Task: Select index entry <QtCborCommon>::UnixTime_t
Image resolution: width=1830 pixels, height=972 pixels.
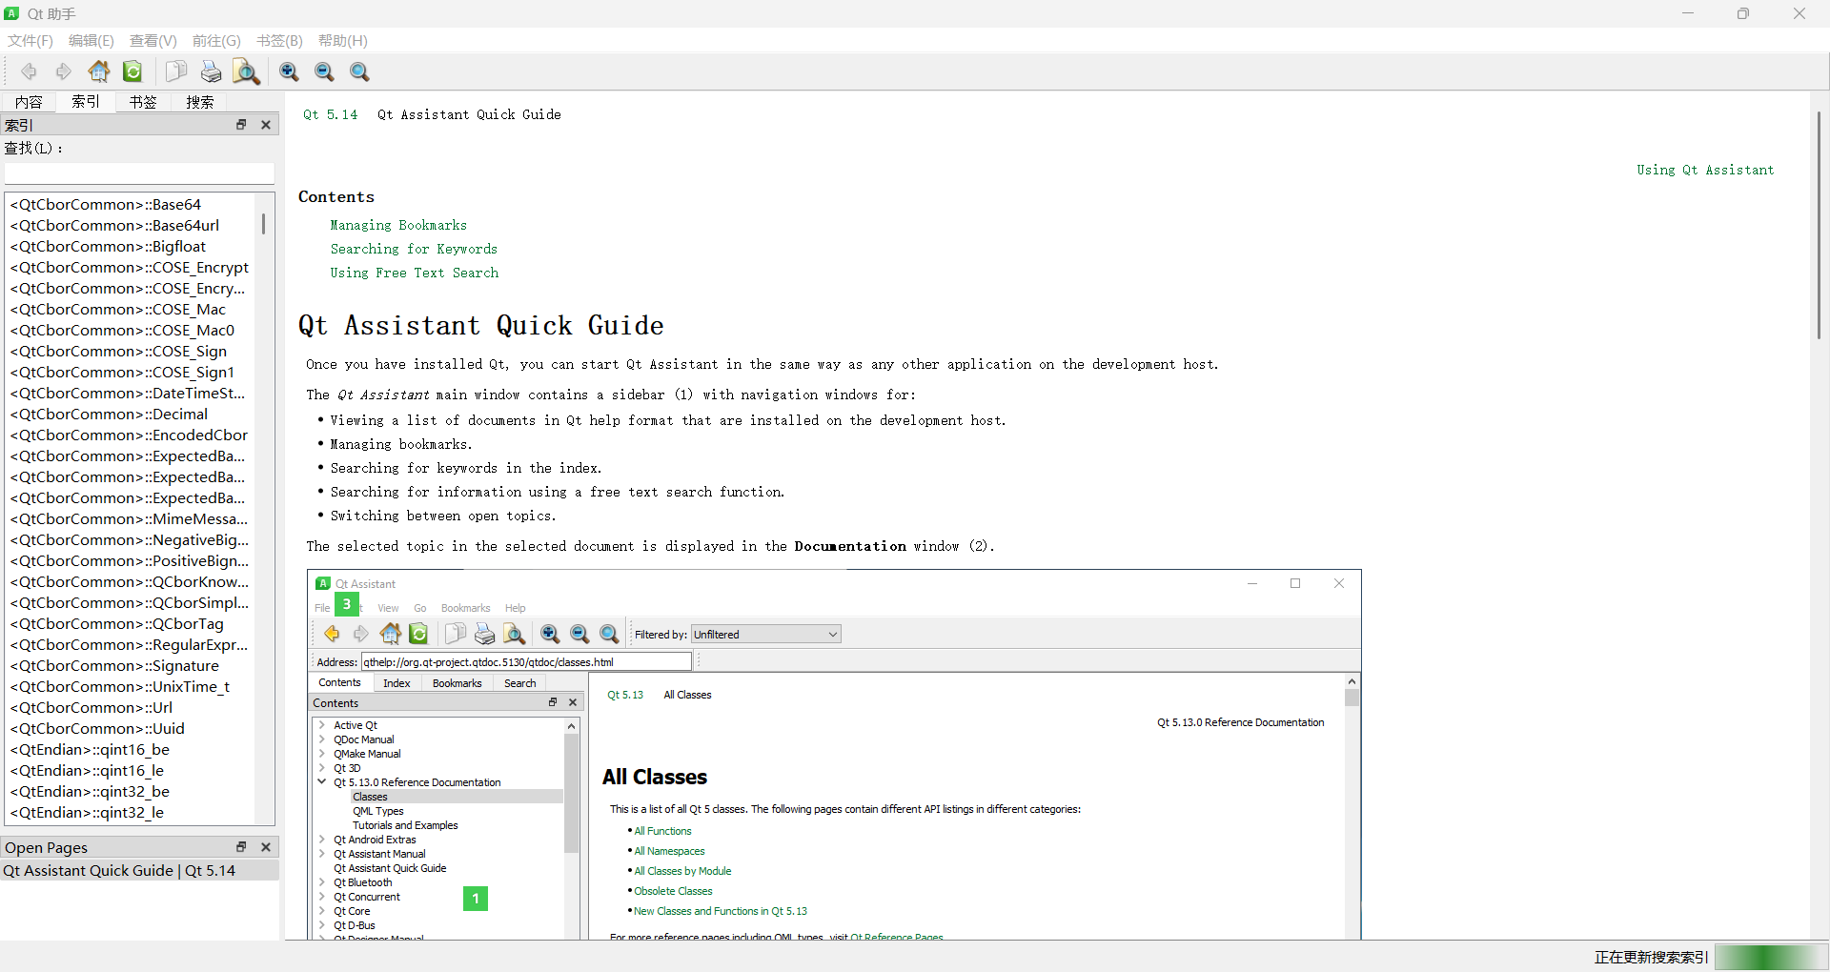Action: (x=131, y=686)
